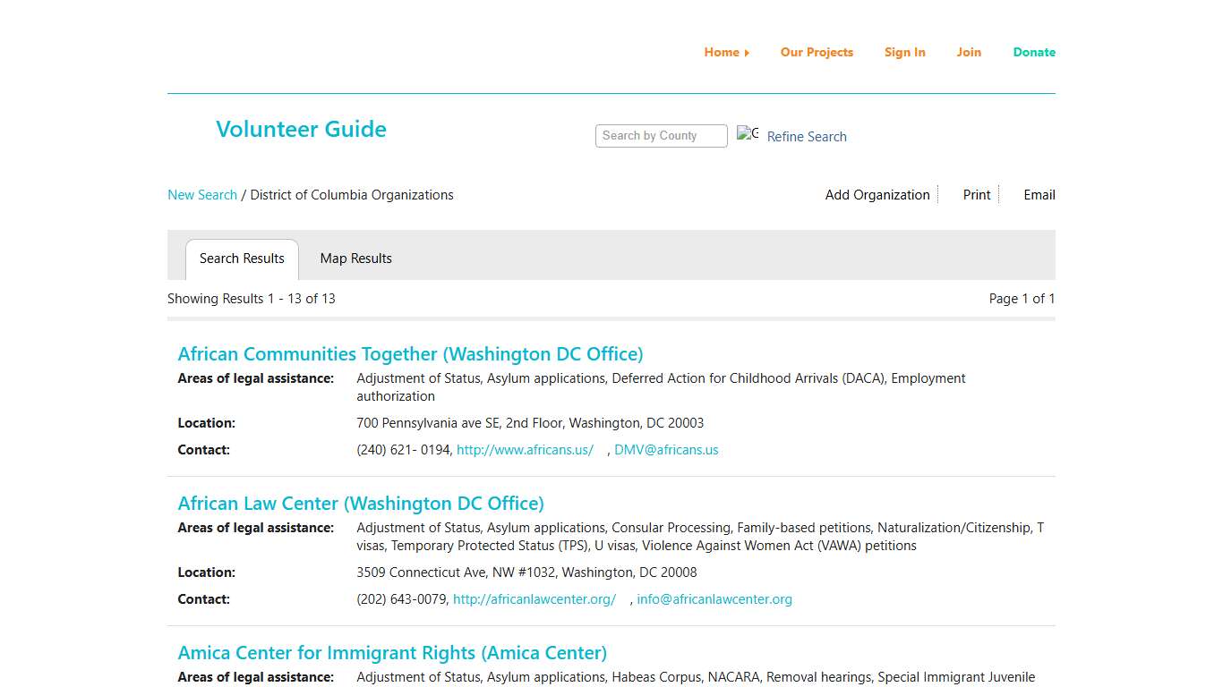Image resolution: width=1223 pixels, height=687 pixels.
Task: Click the Volunteer Guide title
Action: click(301, 129)
